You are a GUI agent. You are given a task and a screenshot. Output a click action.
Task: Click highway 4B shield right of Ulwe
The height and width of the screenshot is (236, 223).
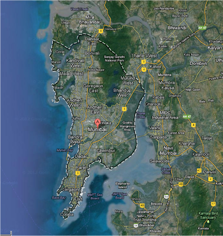pyautogui.click(x=181, y=184)
